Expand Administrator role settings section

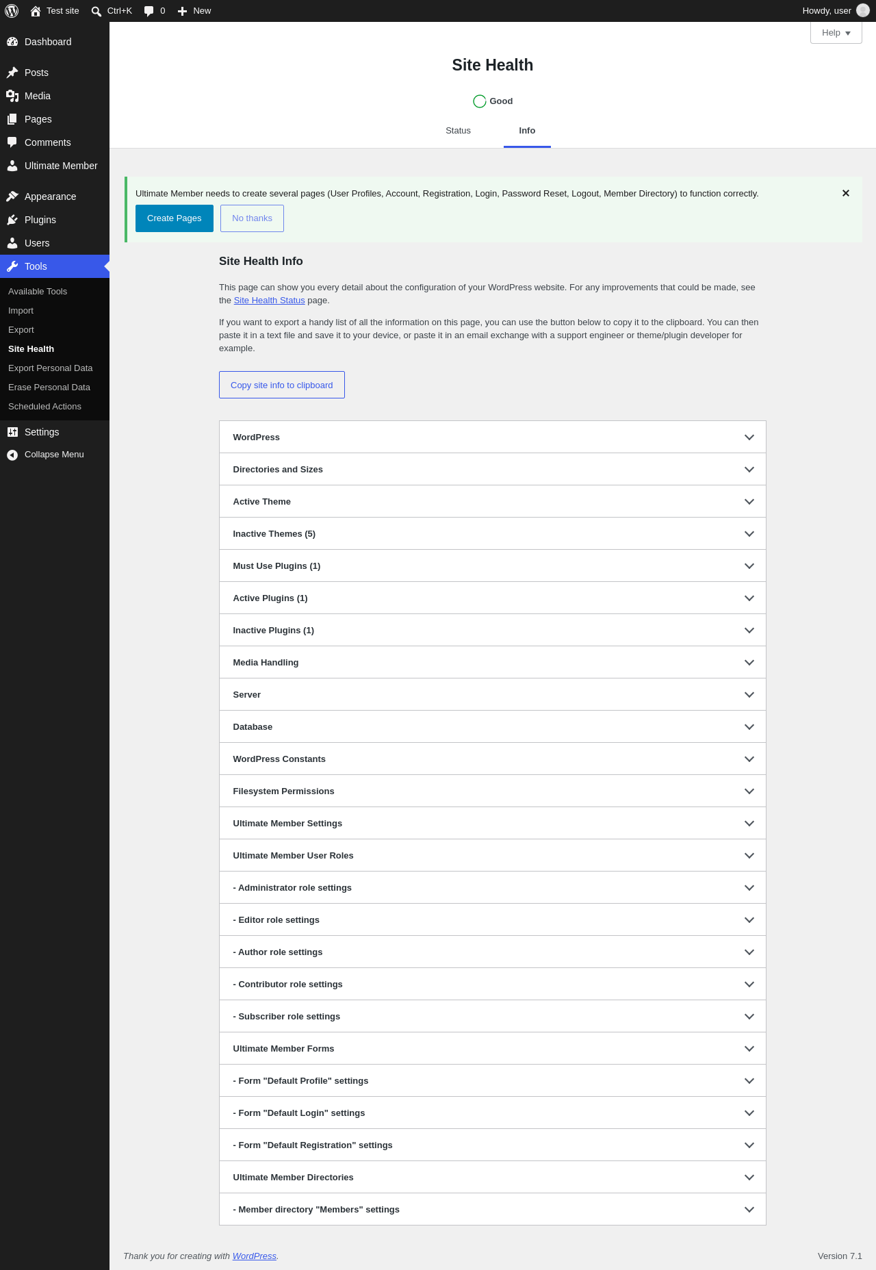(x=493, y=887)
